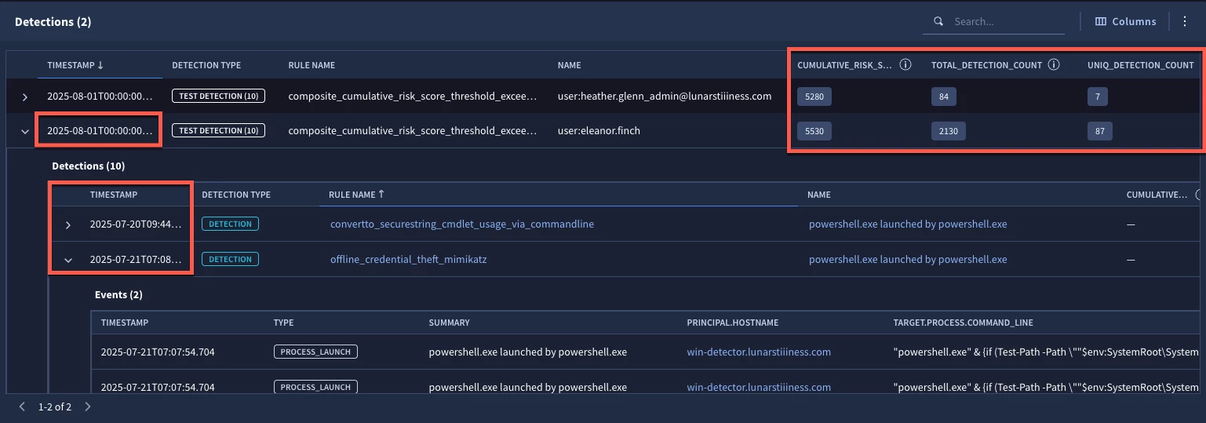1206x423 pixels.
Task: Click TEST DETECTION badge in eleanor.finch row
Action: [218, 130]
